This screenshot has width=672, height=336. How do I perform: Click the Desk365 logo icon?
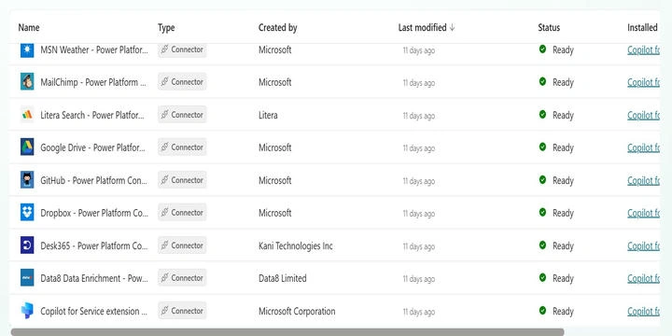27,245
